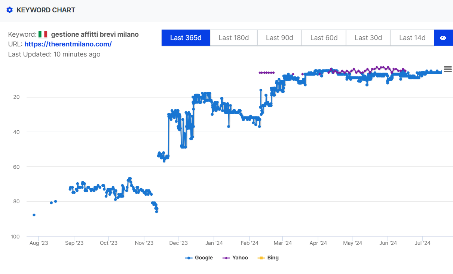
Task: Click the settings gear icon beside Keyword Chart
Action: pos(10,10)
